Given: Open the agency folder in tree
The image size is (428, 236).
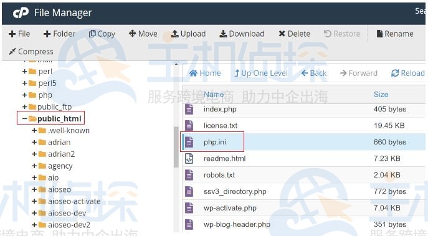Looking at the screenshot, I should coord(60,166).
